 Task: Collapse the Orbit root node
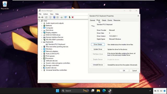coord(39,21)
